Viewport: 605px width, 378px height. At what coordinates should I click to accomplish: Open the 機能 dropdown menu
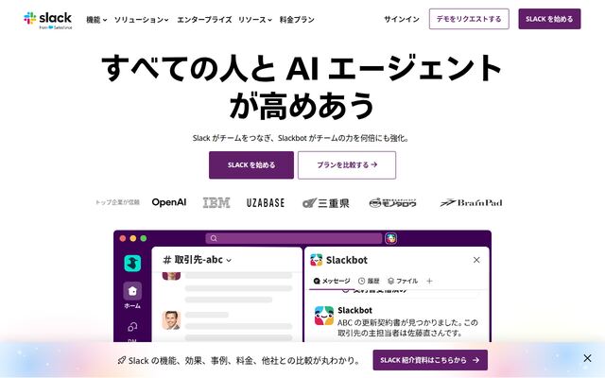click(x=96, y=19)
